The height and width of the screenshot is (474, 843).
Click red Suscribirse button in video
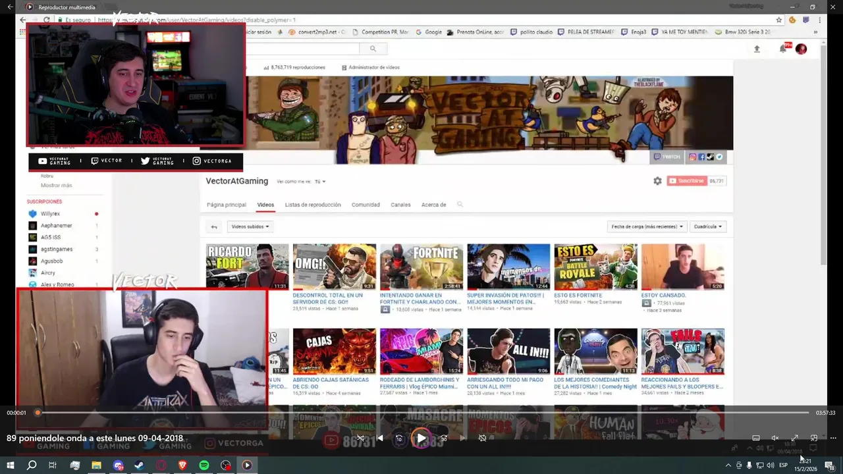[x=687, y=180]
